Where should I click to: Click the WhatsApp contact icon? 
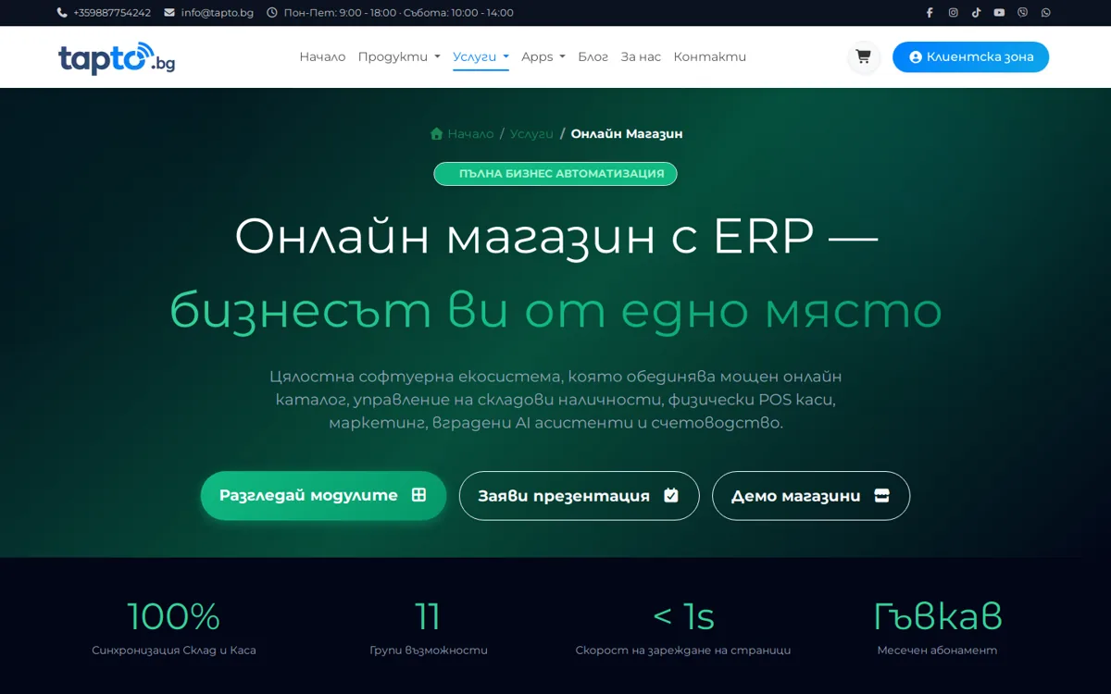click(x=1045, y=13)
